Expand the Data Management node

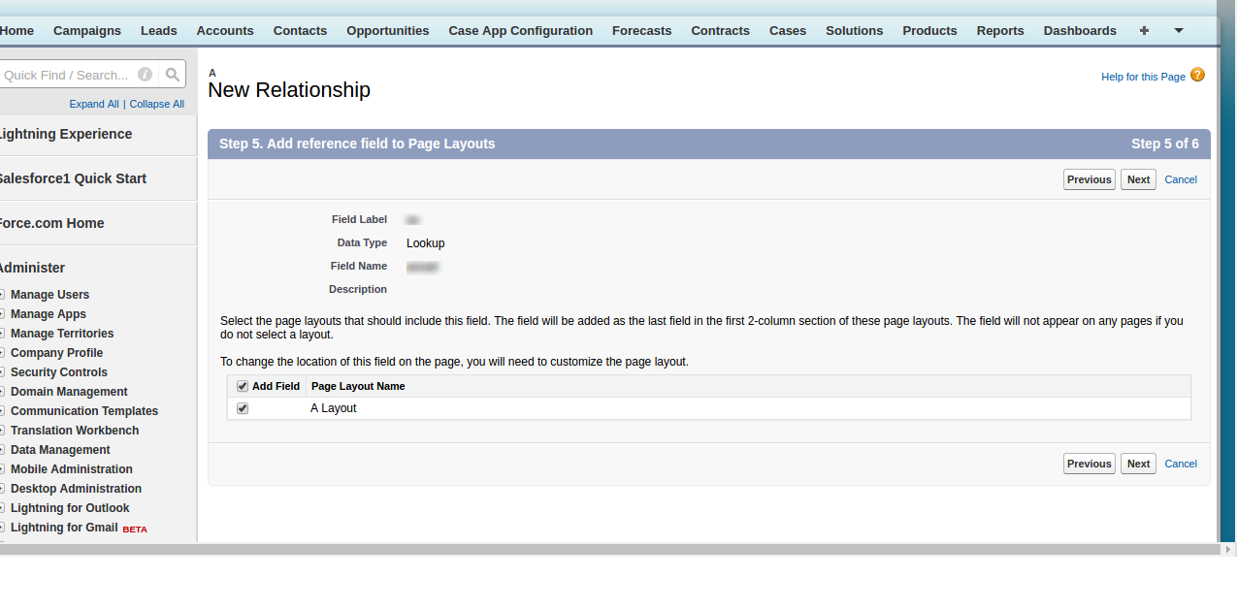coord(3,450)
